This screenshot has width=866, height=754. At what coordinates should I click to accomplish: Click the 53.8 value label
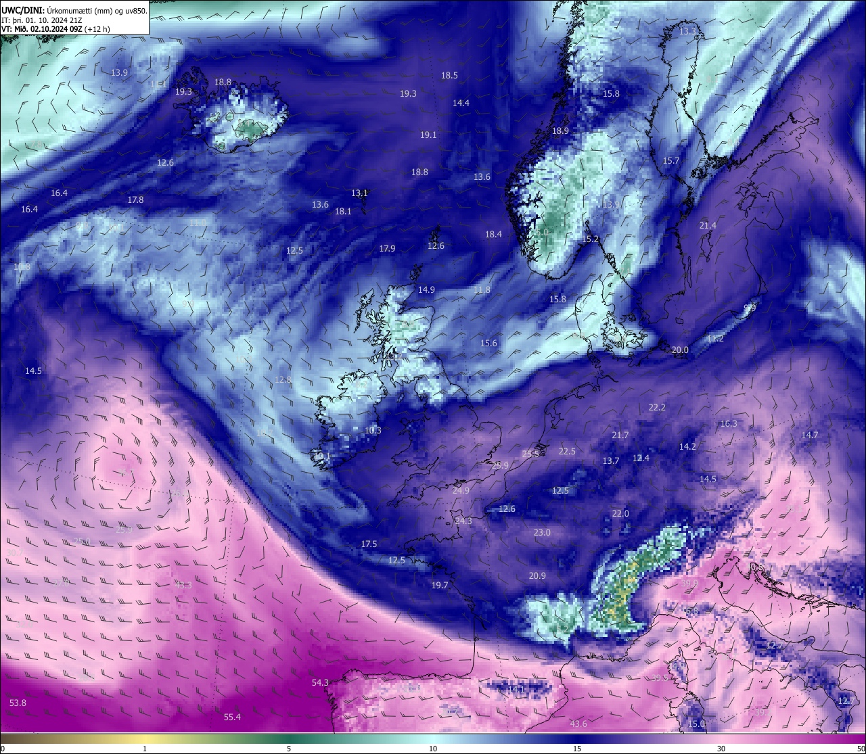(x=18, y=703)
